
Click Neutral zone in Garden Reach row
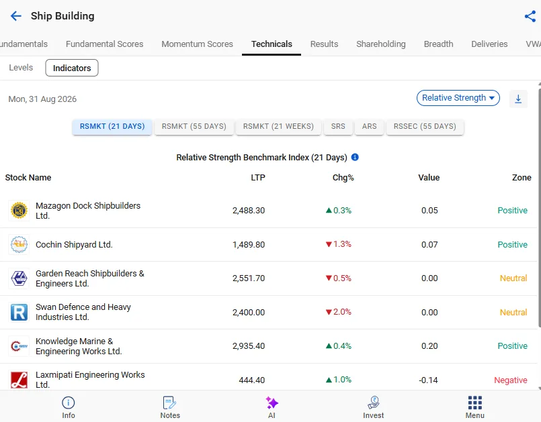513,278
